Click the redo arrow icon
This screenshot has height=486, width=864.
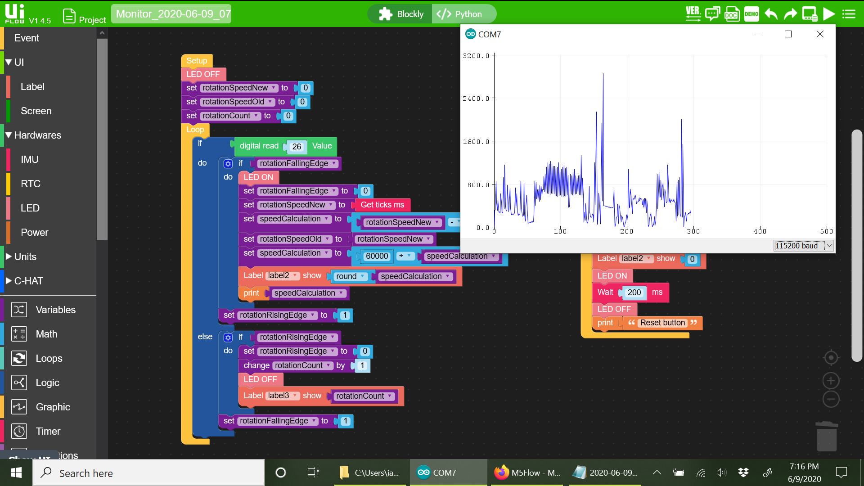pos(790,14)
